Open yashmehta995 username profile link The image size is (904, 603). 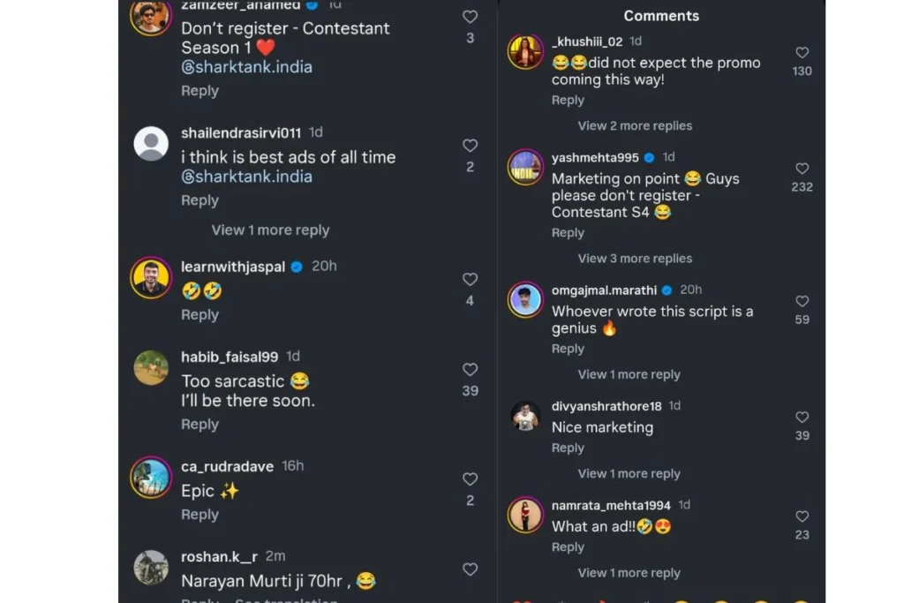coord(595,158)
